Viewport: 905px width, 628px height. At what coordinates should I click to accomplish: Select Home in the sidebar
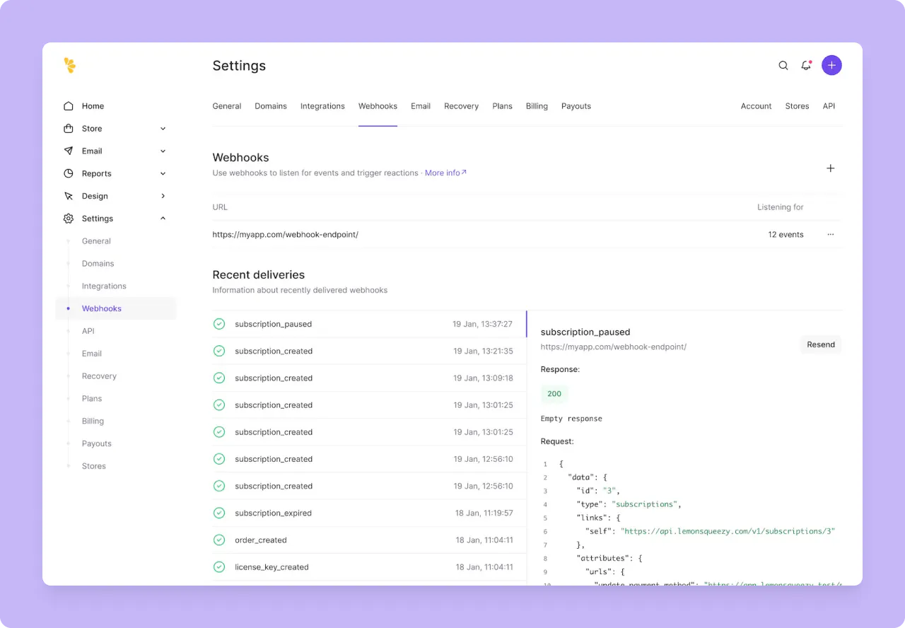tap(93, 105)
